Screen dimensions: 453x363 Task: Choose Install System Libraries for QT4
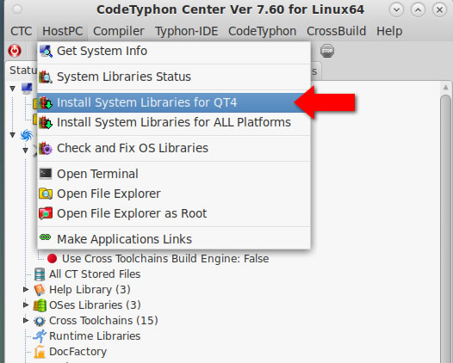point(174,102)
